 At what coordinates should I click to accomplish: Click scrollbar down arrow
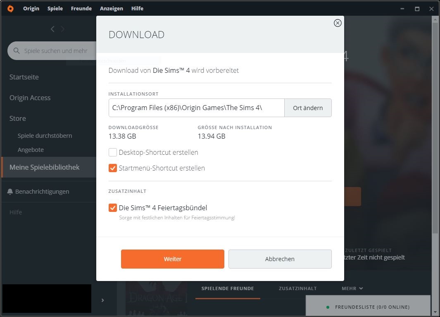point(435,312)
